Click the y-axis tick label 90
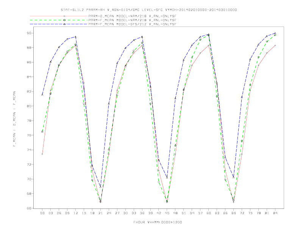The height and width of the screenshot is (232, 300). (x=29, y=33)
